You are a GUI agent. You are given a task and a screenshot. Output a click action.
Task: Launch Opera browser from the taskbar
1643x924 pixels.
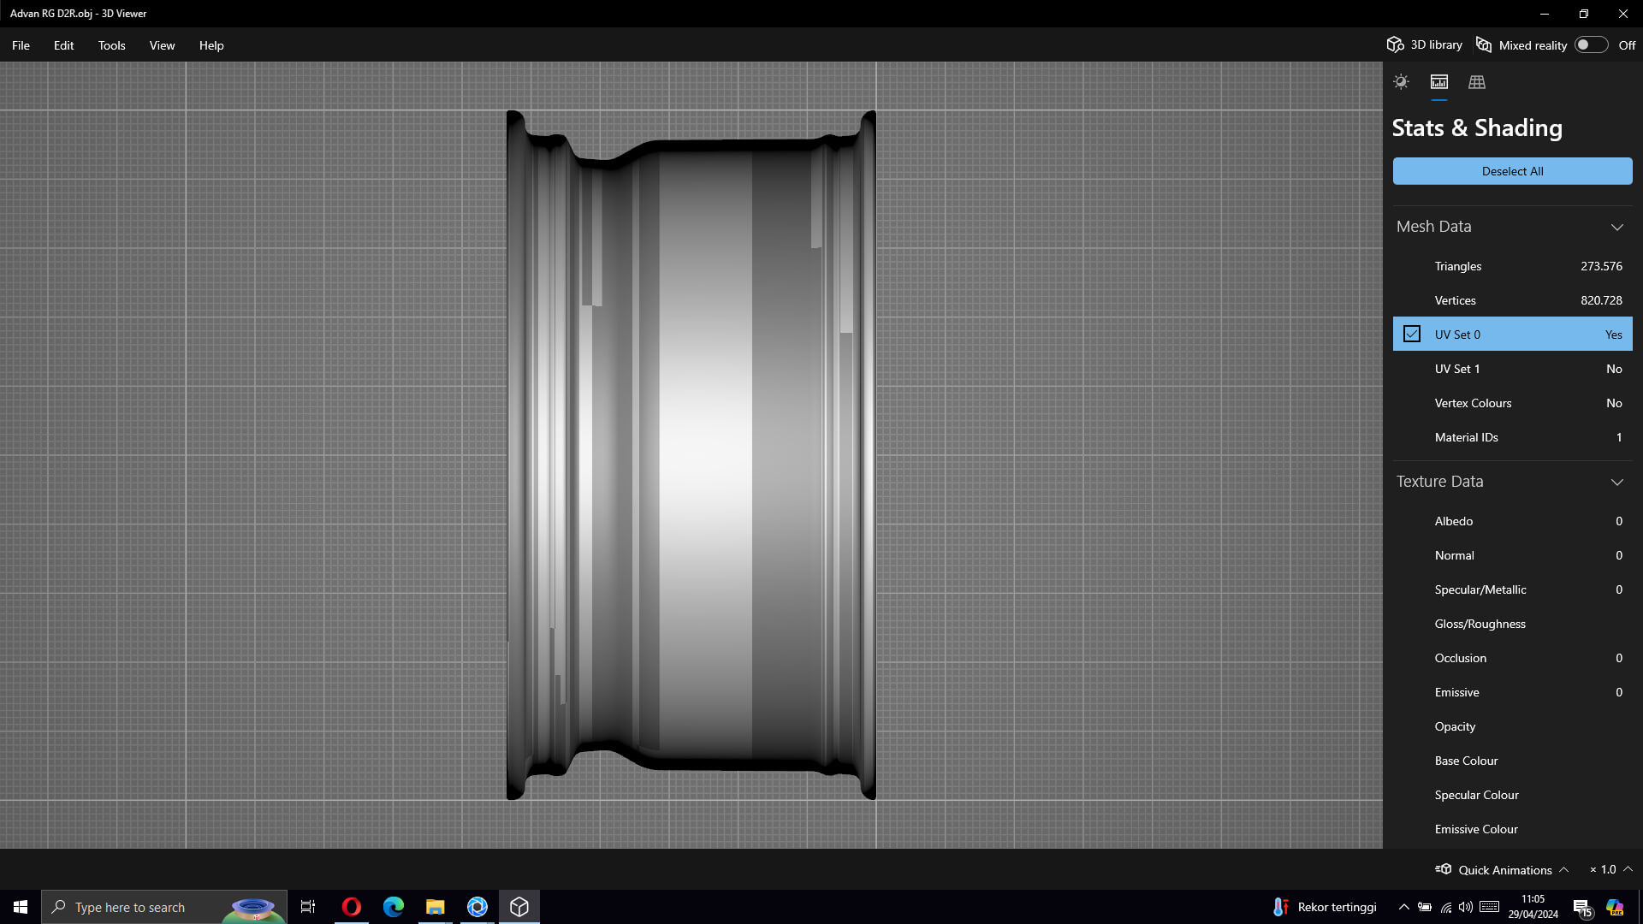coord(352,907)
